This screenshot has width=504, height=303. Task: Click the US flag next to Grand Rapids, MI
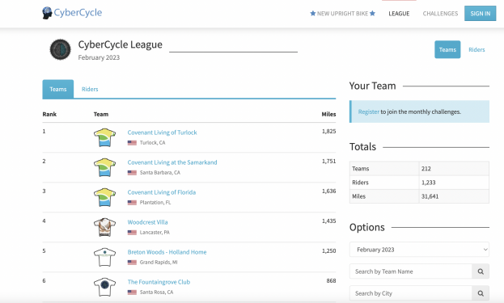(x=132, y=263)
